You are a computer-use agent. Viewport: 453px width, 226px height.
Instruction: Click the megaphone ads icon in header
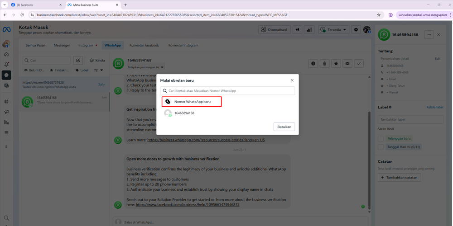point(298,30)
